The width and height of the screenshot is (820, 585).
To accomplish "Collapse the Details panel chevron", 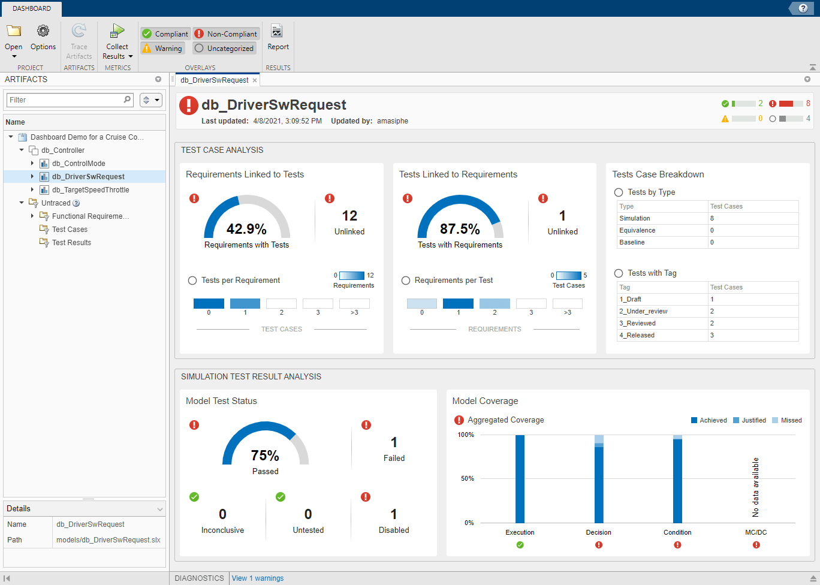I will click(160, 509).
